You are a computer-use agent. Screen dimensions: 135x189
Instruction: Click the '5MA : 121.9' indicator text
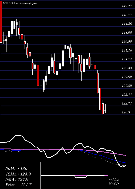tap(17, 180)
